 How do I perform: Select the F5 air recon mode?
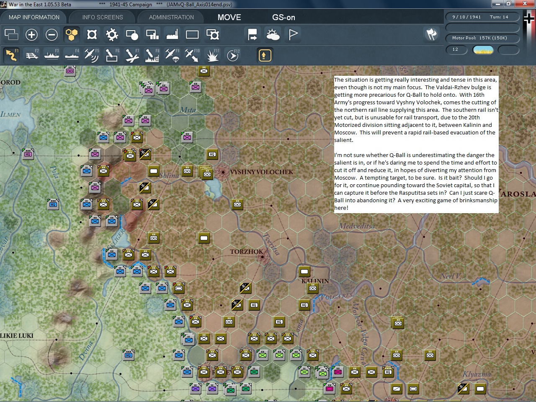click(92, 55)
